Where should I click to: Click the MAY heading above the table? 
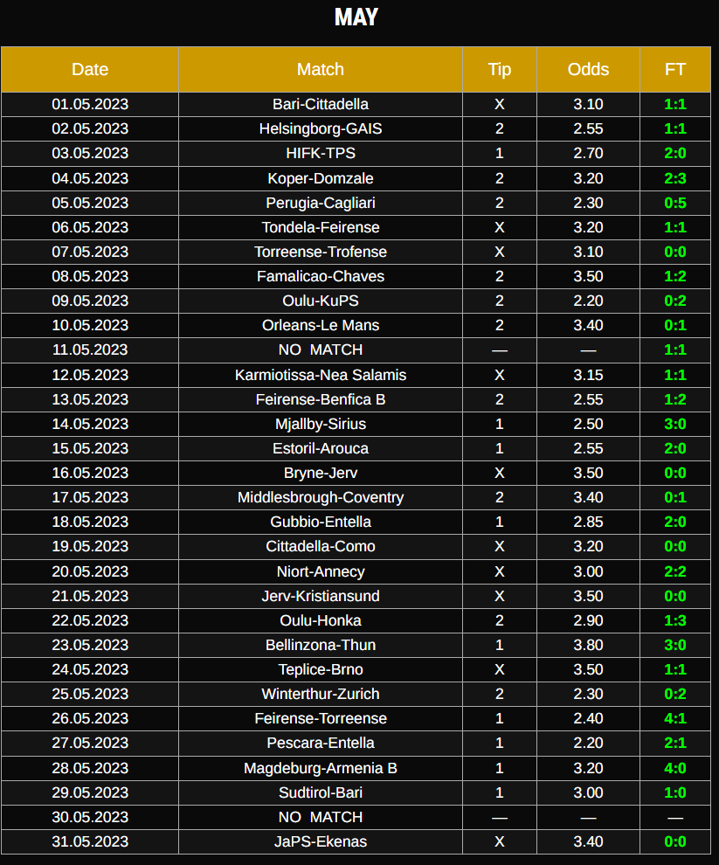click(356, 17)
